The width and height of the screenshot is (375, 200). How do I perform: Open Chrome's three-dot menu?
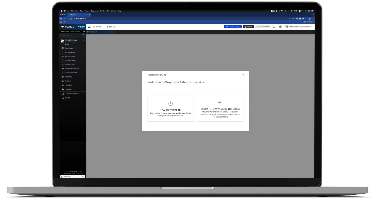(x=313, y=18)
